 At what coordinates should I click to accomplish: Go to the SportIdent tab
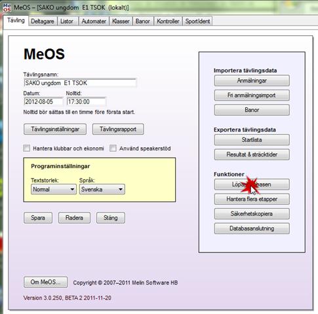click(197, 22)
